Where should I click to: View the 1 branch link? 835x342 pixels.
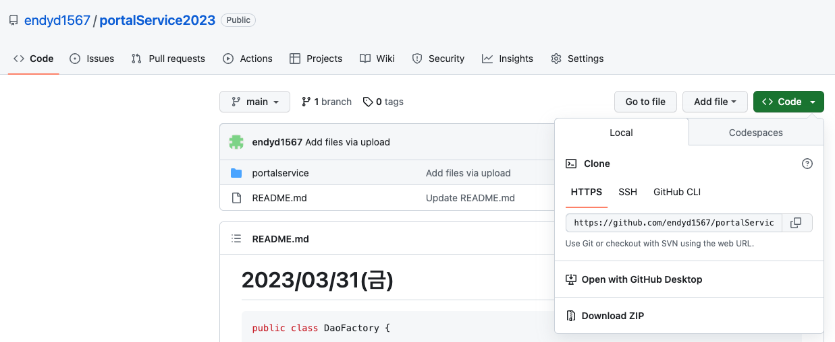tap(327, 102)
